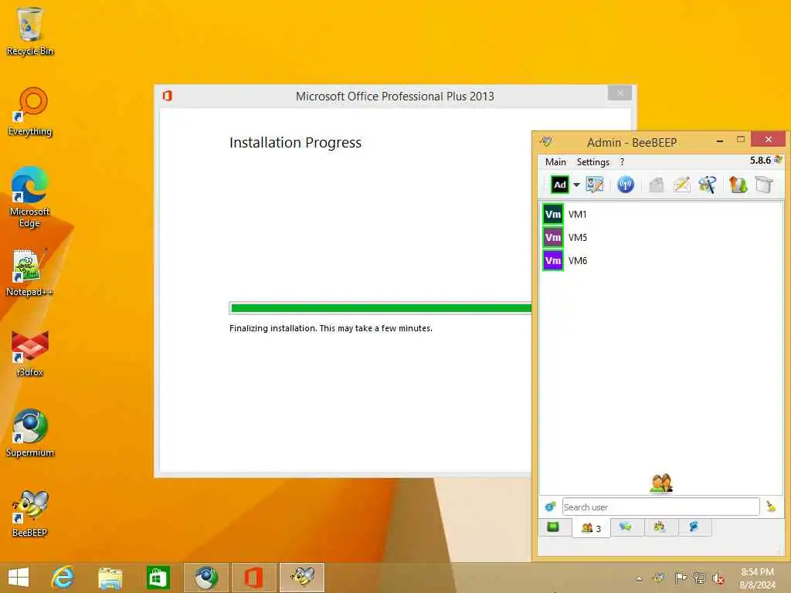The height and width of the screenshot is (593, 791).
Task: Click the VM1 avatar icon
Action: tap(553, 215)
